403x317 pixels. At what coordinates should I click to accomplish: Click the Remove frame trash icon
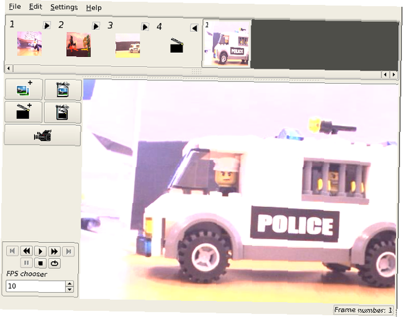[63, 90]
